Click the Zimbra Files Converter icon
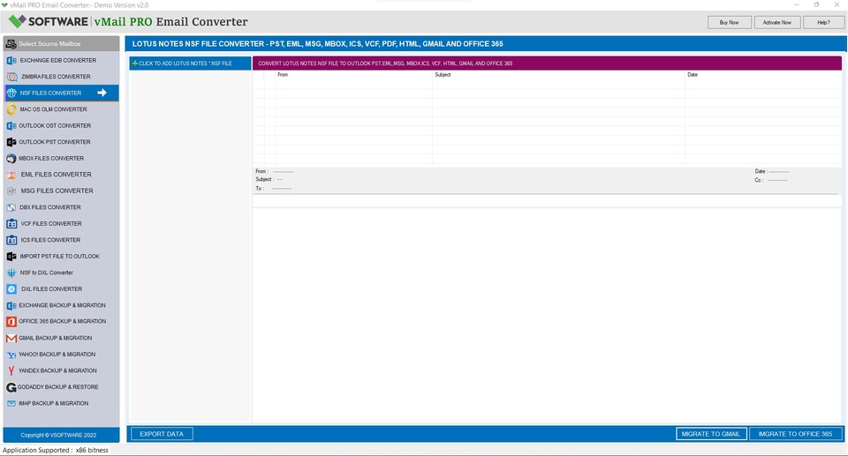 click(x=11, y=77)
